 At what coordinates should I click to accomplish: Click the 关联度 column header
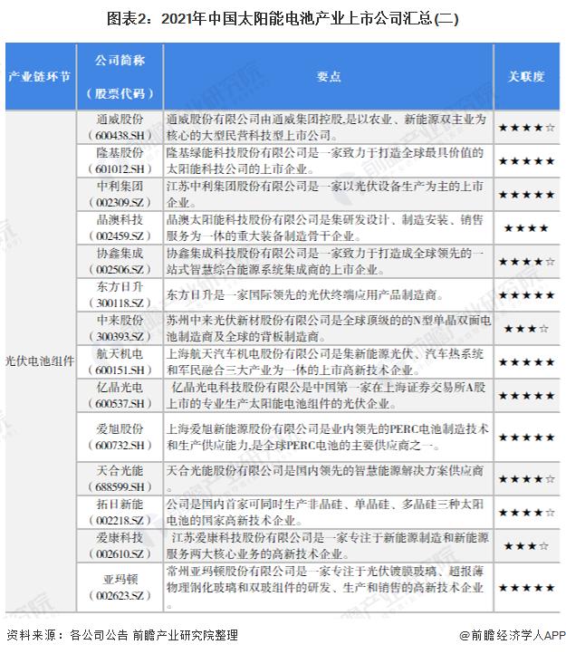tap(527, 76)
